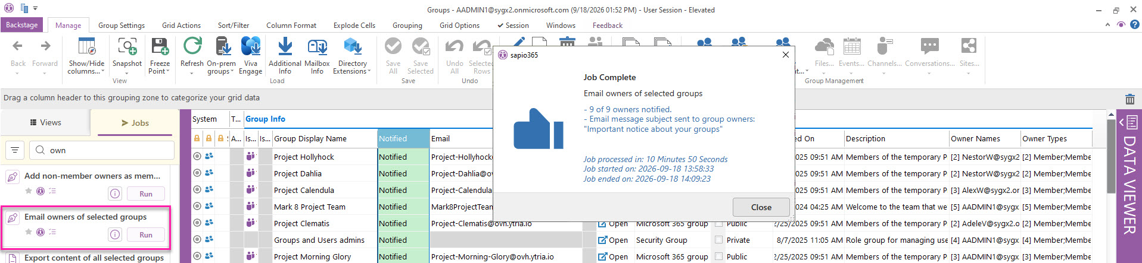Screen dimensions: 1142x263
Task: Open the Channels ribbon icon
Action: (x=884, y=46)
